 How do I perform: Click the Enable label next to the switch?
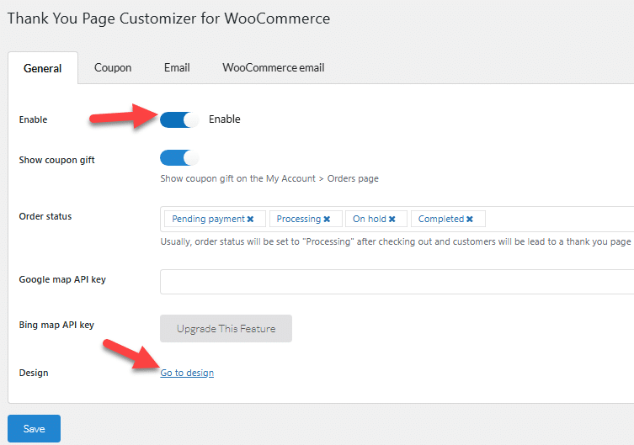(x=225, y=119)
